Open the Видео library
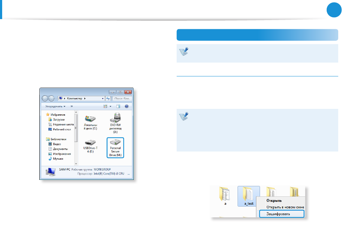344x244 pixels. [x=54, y=144]
